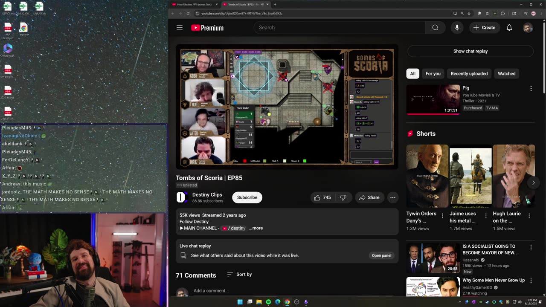546x307 pixels.
Task: Open the /destiny main channel link
Action: pyautogui.click(x=234, y=228)
